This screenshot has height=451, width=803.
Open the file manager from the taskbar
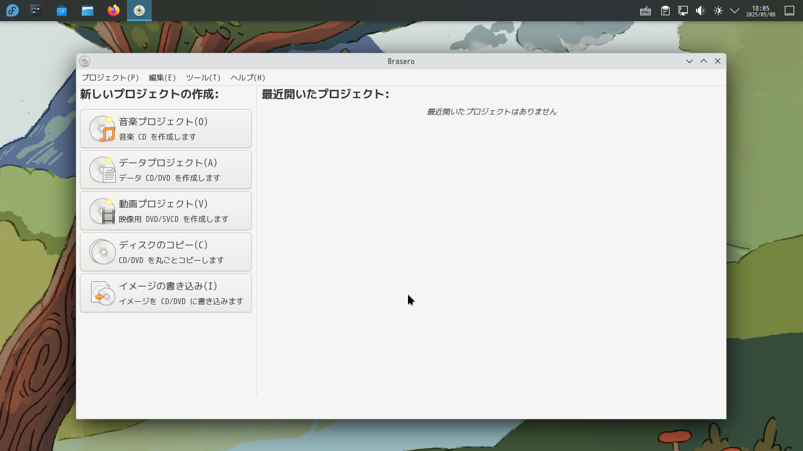[88, 11]
